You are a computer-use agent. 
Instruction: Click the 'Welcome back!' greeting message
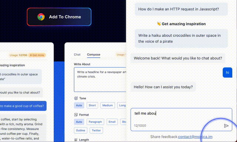coord(178,58)
